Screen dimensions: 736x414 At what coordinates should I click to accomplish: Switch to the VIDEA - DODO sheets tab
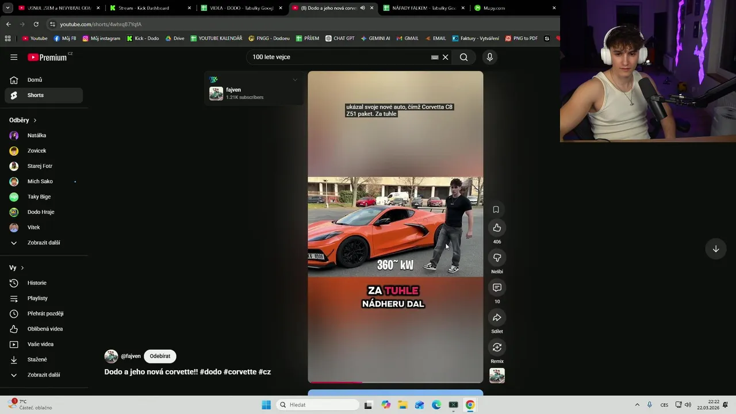click(x=240, y=8)
